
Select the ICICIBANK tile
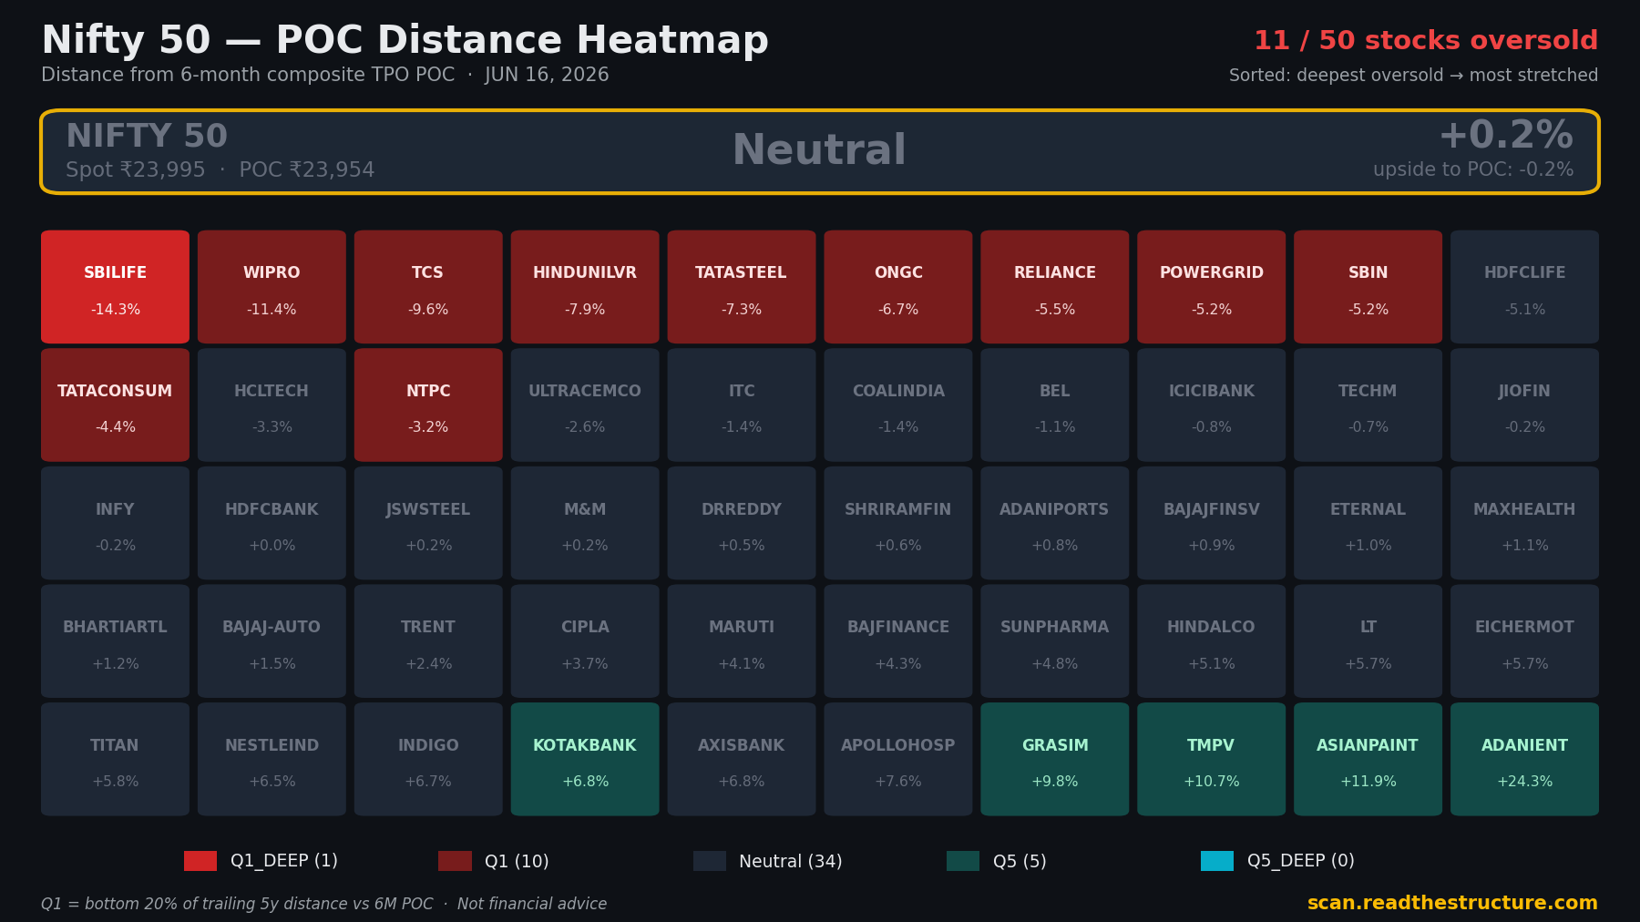pyautogui.click(x=1212, y=405)
